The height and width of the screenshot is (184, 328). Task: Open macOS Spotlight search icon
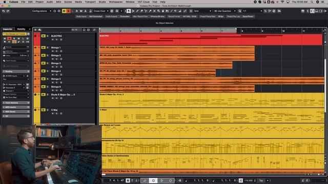tap(312, 2)
